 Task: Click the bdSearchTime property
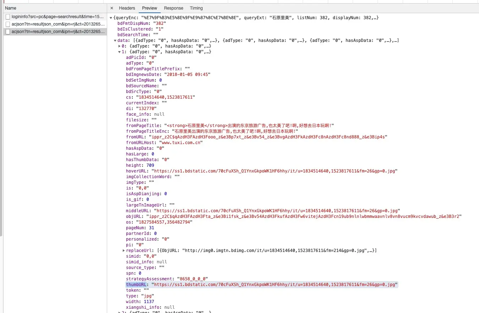[x=138, y=35]
